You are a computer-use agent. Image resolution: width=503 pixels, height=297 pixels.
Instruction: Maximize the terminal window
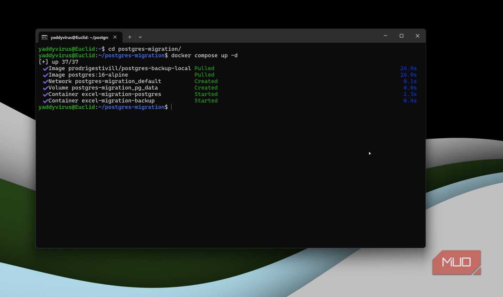tap(402, 36)
